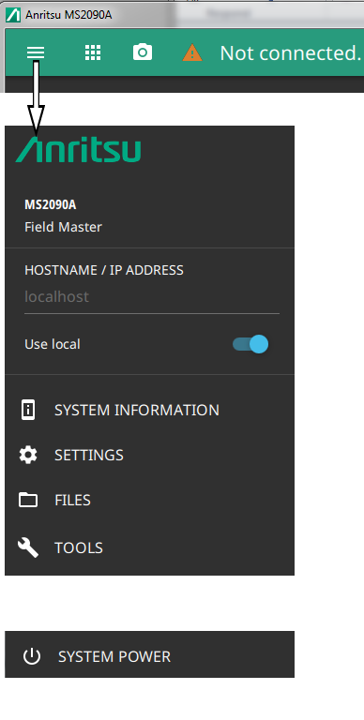Click the System Power icon

[x=32, y=656]
